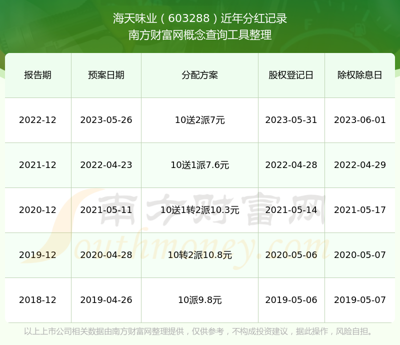Image resolution: width=400 pixels, height=345 pixels.
Task: Select the 报告期 column header
Action: (x=38, y=75)
